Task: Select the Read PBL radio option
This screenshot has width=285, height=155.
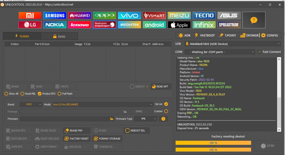Action: tap(28, 94)
